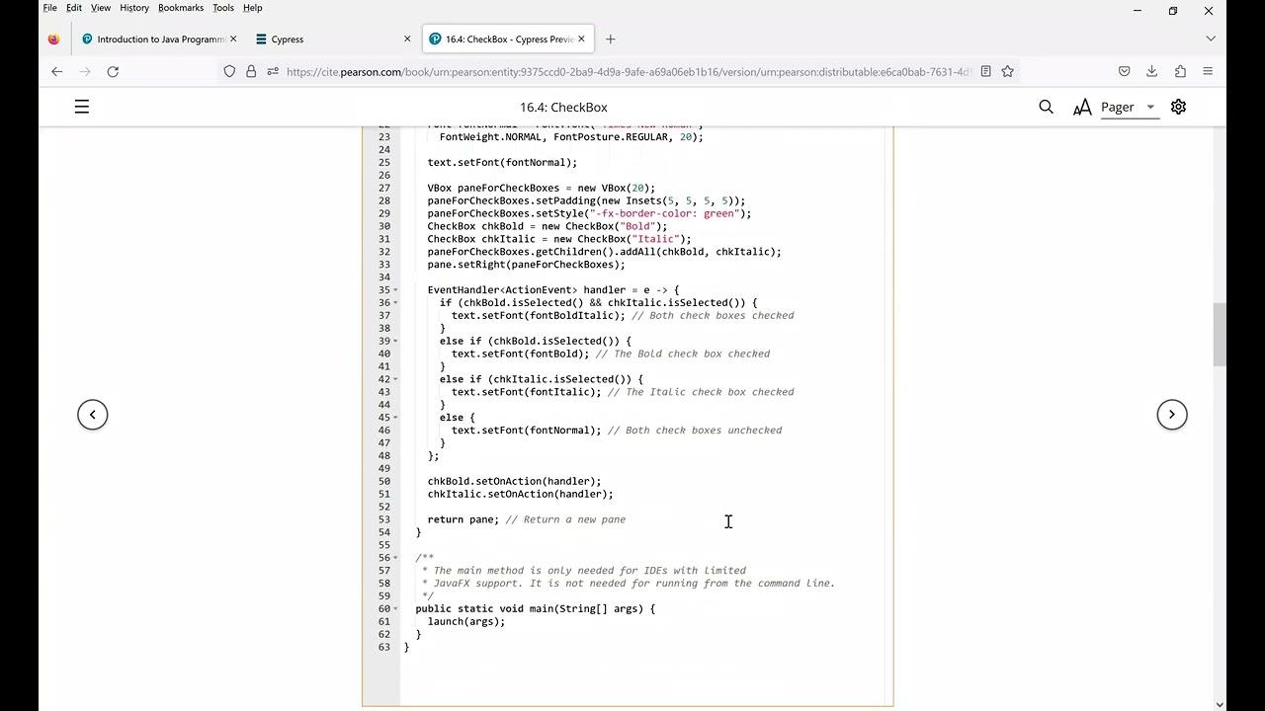Open the site permissions icon in address bar
This screenshot has height=711, width=1265.
273,71
